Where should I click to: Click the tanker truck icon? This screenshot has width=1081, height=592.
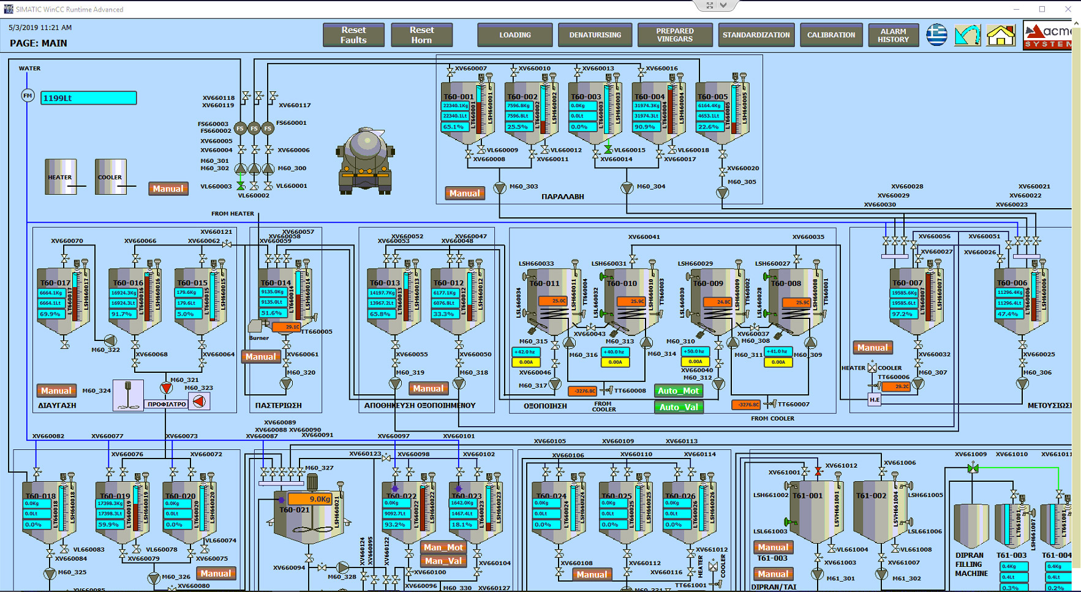coord(365,161)
